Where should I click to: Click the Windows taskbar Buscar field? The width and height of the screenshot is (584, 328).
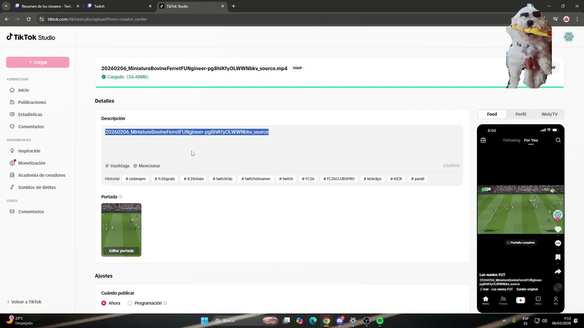pos(246,321)
